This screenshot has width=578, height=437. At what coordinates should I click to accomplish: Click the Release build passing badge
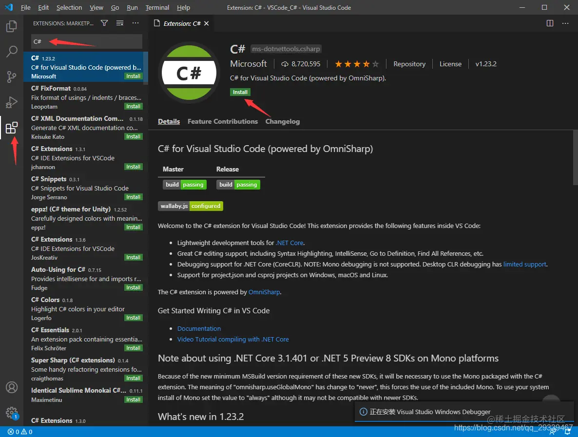pos(238,185)
